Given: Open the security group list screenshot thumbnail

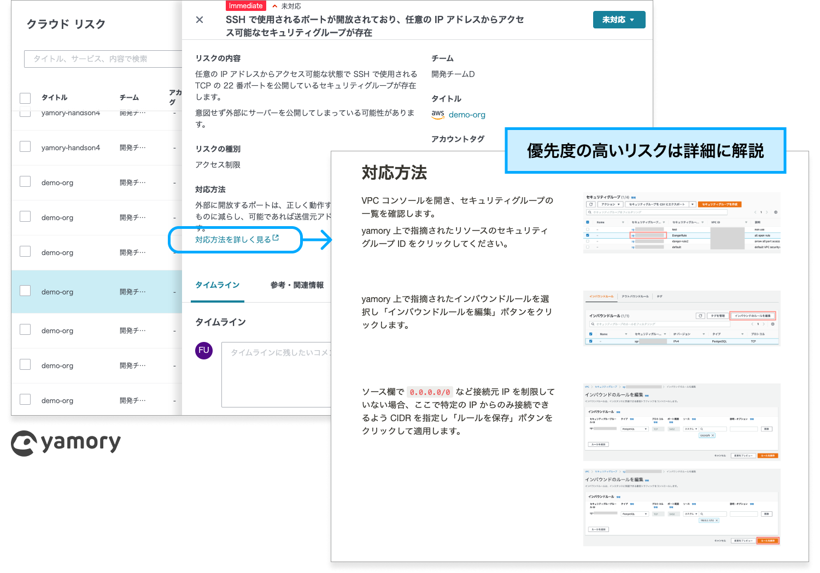Looking at the screenshot, I should click(x=682, y=222).
